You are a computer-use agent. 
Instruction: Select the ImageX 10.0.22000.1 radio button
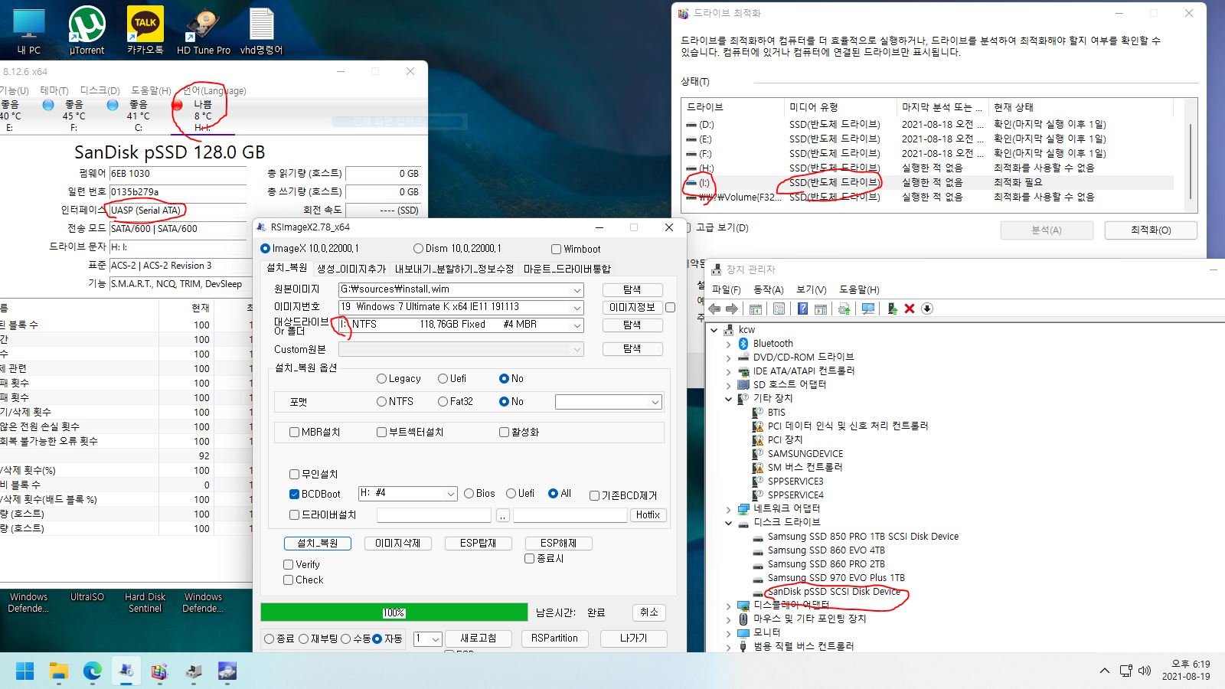point(266,249)
